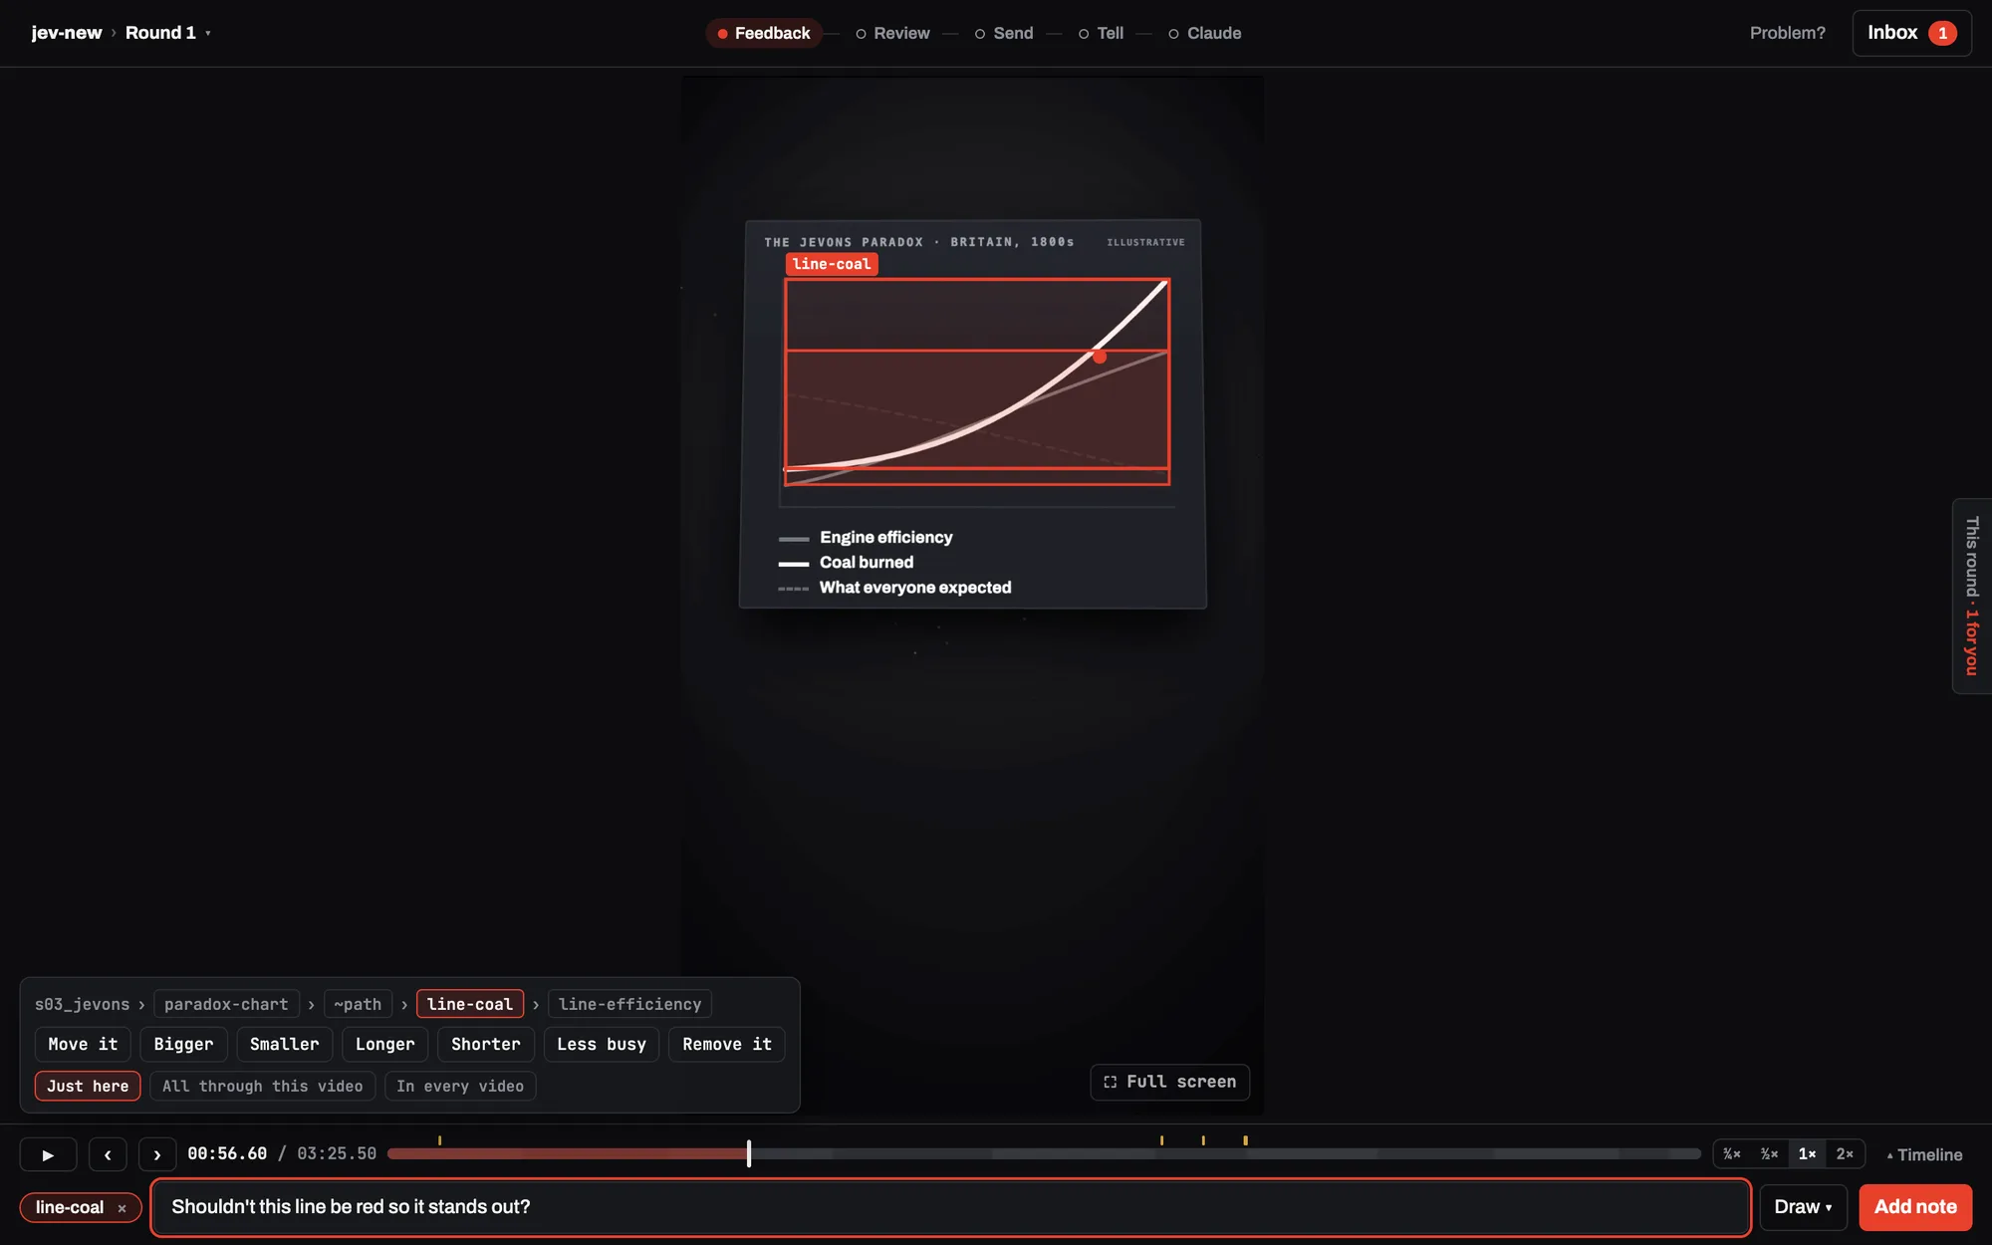Select ~path in the breadcrumb
The width and height of the screenshot is (1992, 1245).
[358, 1004]
